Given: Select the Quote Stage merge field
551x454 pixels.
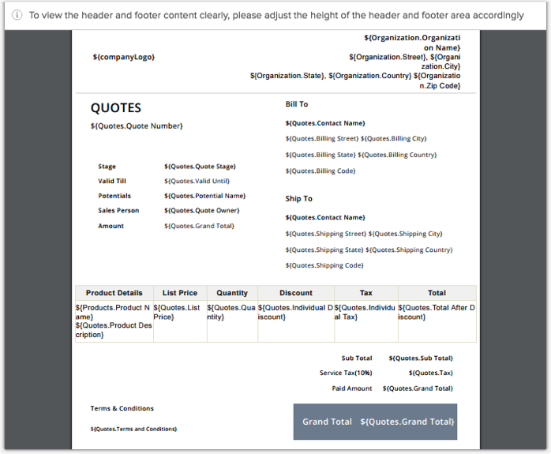Looking at the screenshot, I should 200,167.
